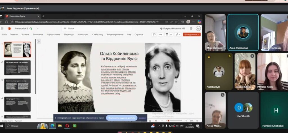288x133 pixels.
Task: Open the Анимации ribbon tab
Action: point(83,35)
